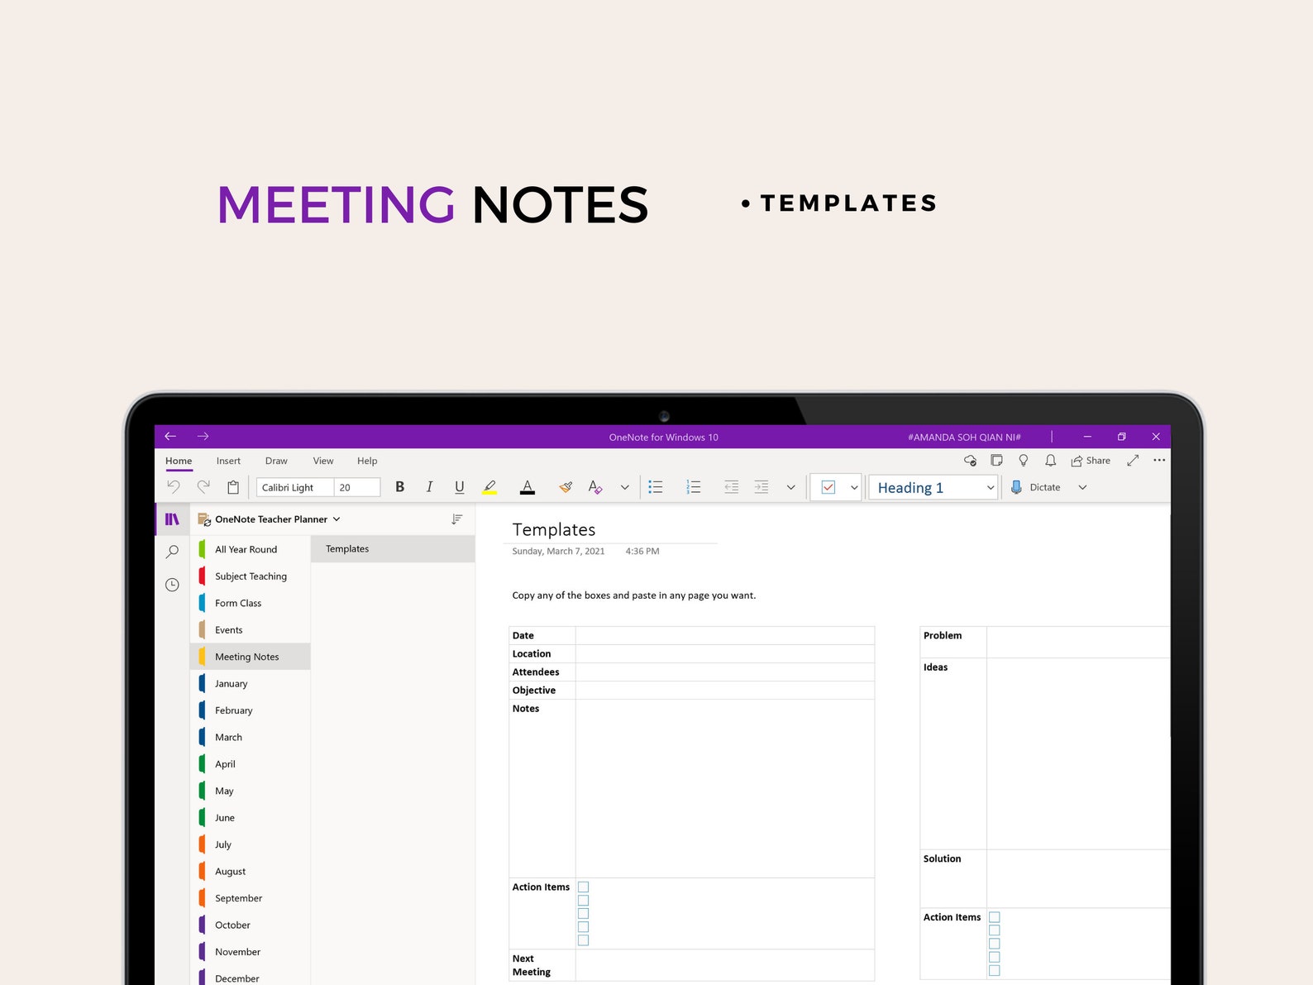Screen dimensions: 1313x985
Task: Open the clipboard paste icon
Action: pyautogui.click(x=233, y=487)
